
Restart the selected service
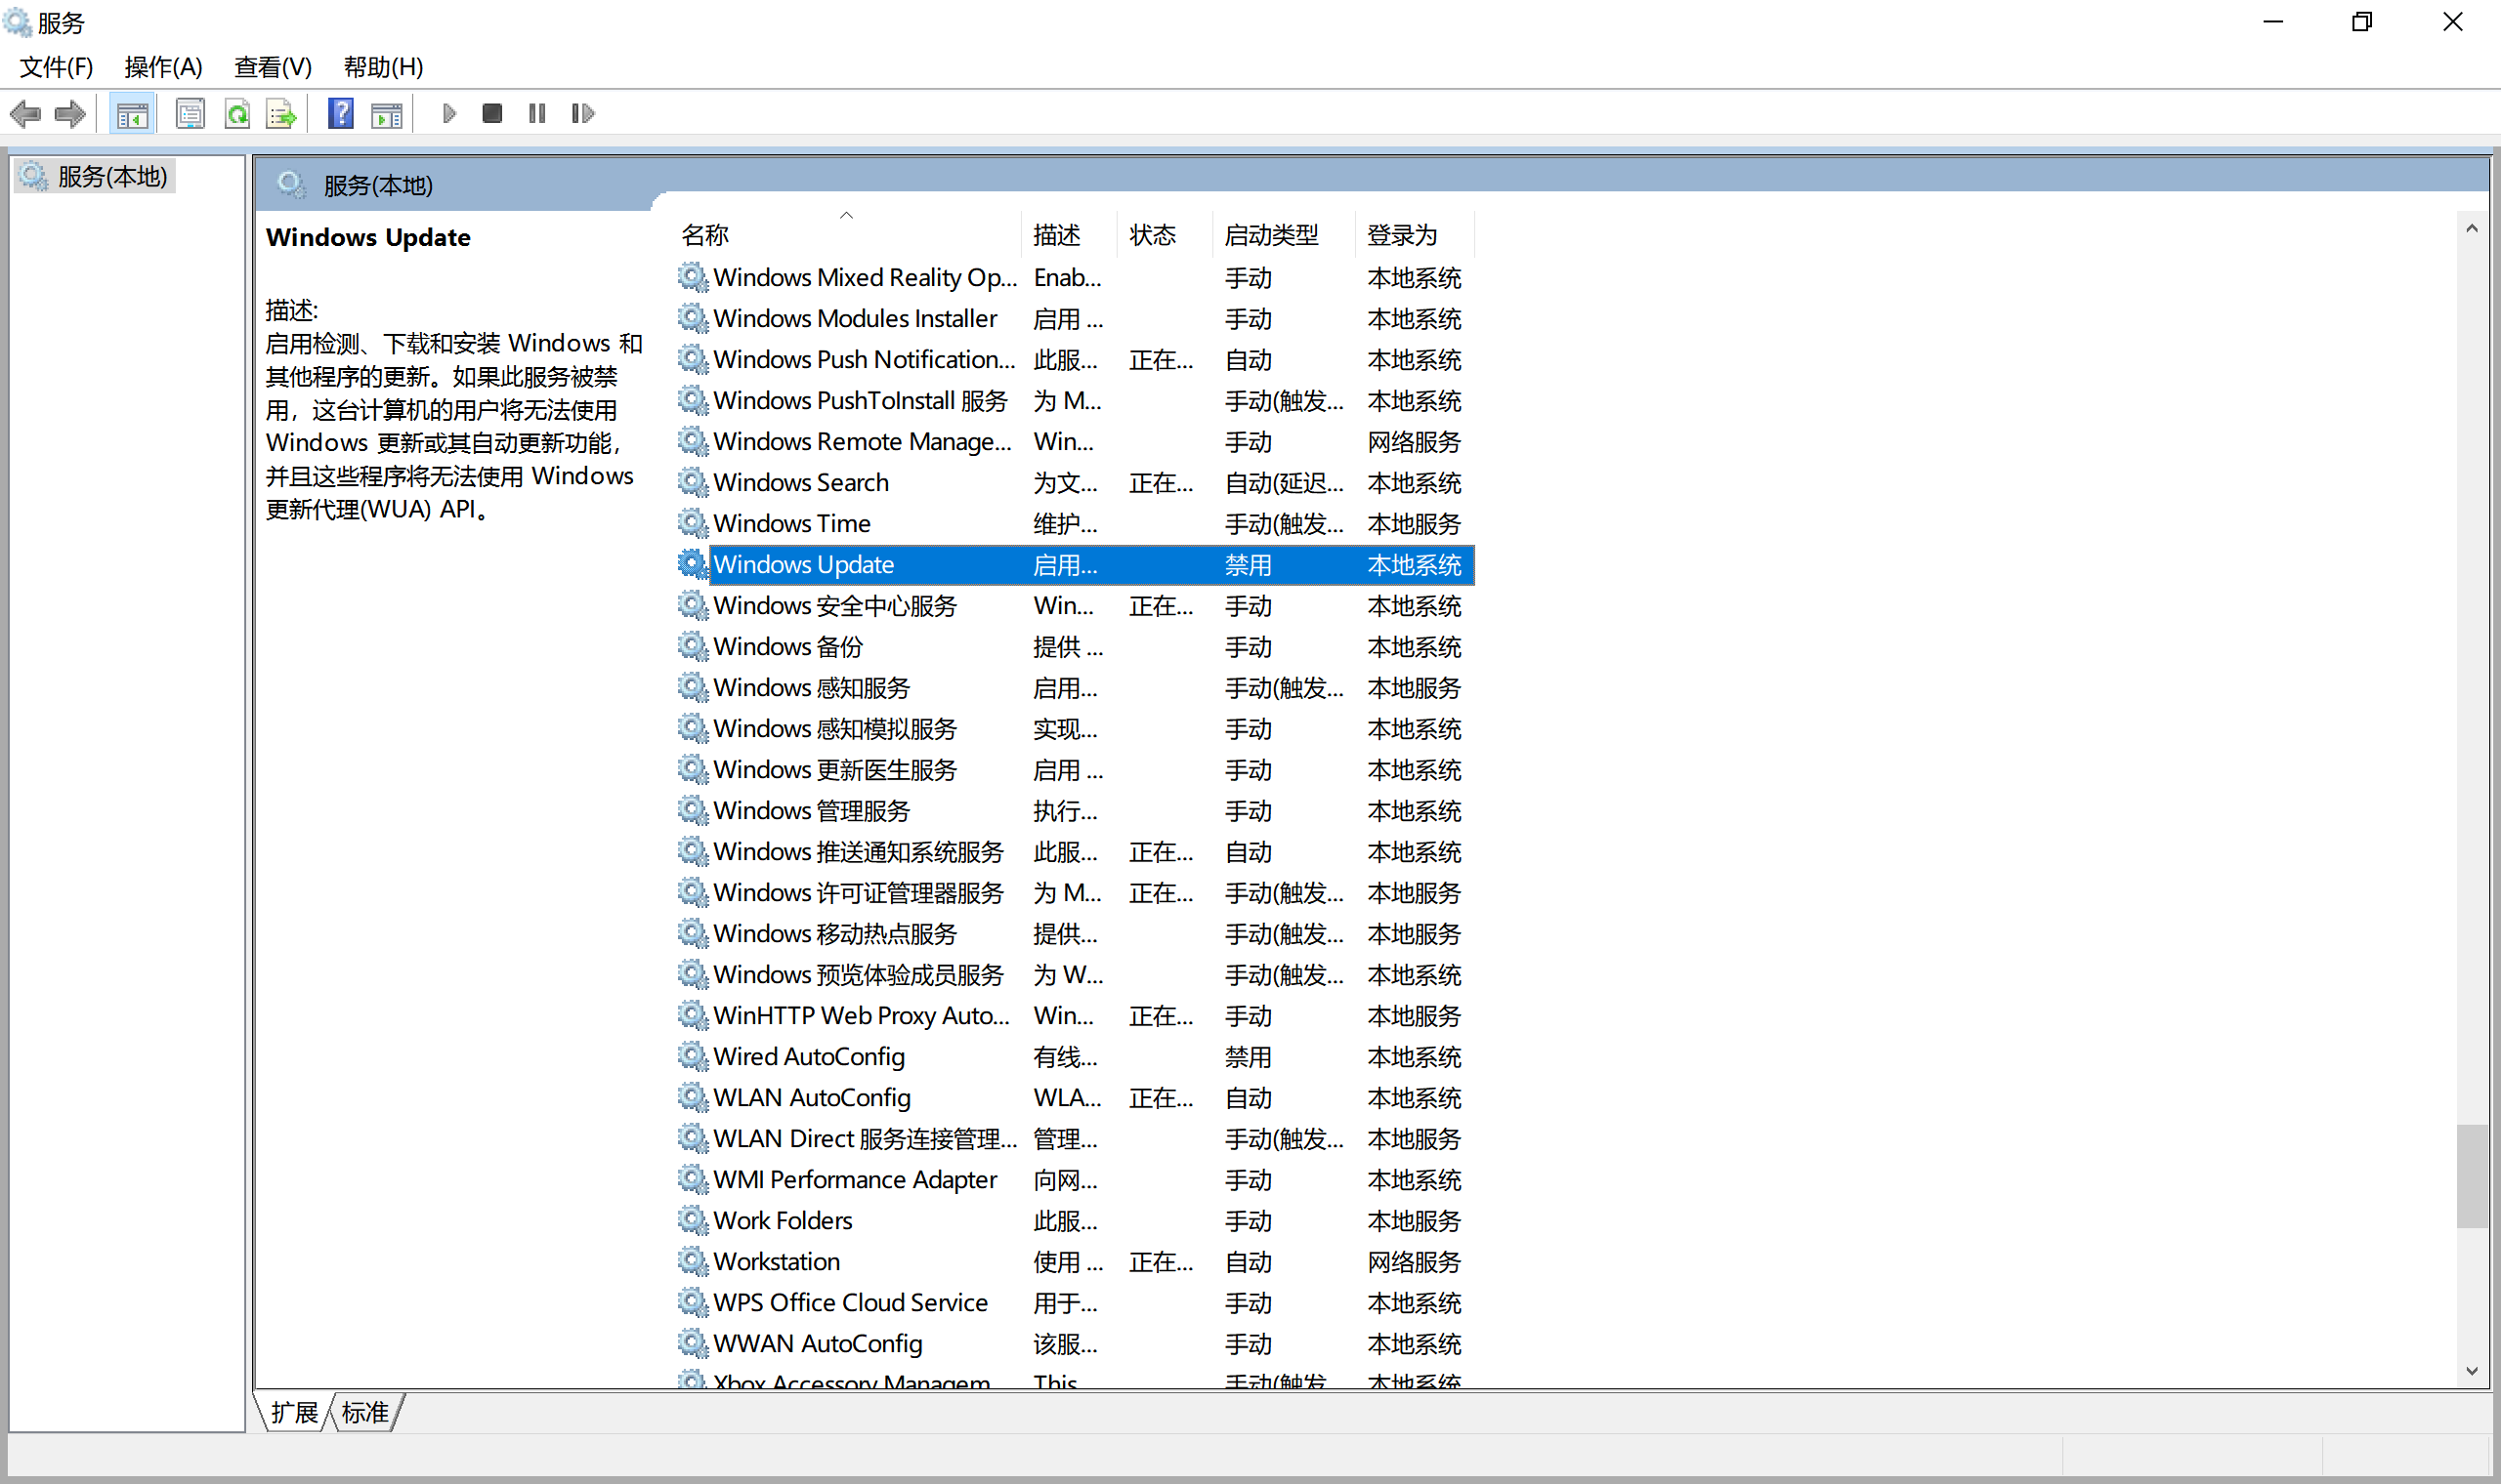coord(583,113)
